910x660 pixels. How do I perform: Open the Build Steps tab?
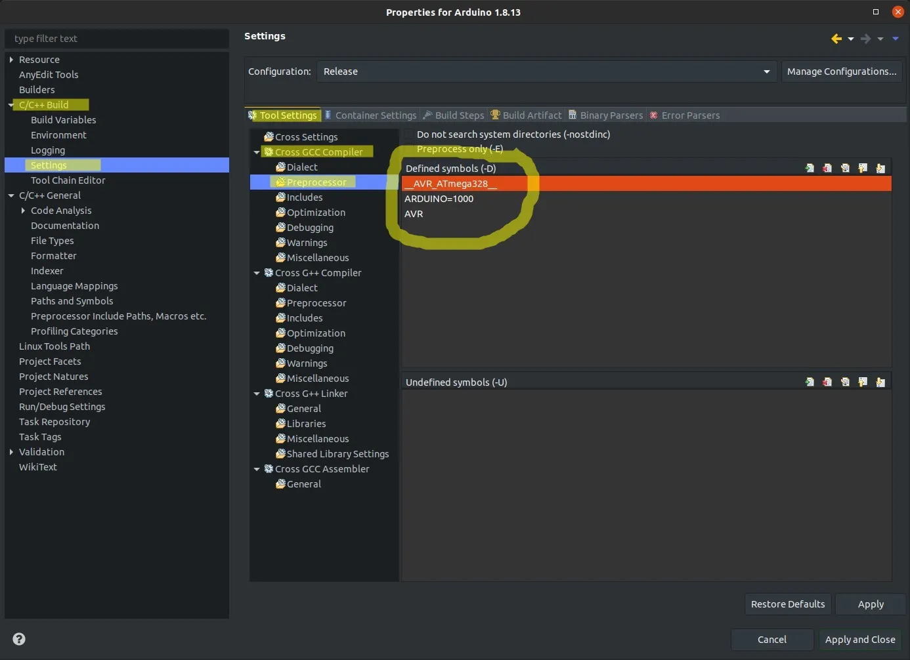(x=454, y=115)
